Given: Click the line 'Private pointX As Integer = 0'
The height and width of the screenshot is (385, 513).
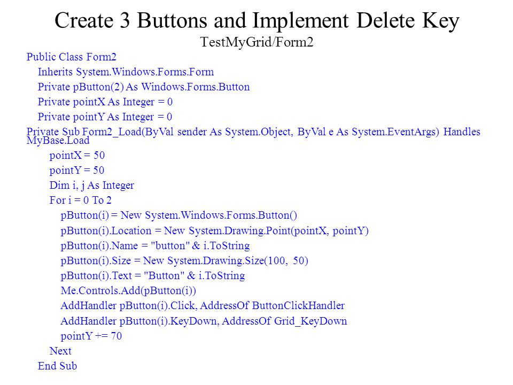Looking at the screenshot, I should tap(105, 102).
